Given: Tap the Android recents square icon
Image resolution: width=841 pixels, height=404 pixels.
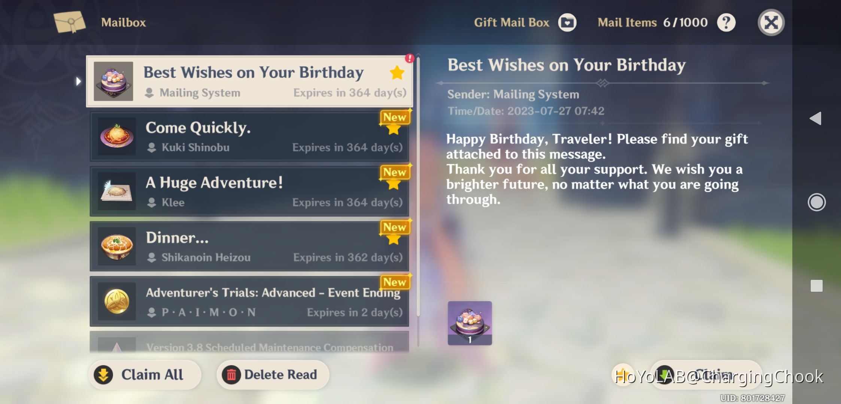Looking at the screenshot, I should pos(816,286).
